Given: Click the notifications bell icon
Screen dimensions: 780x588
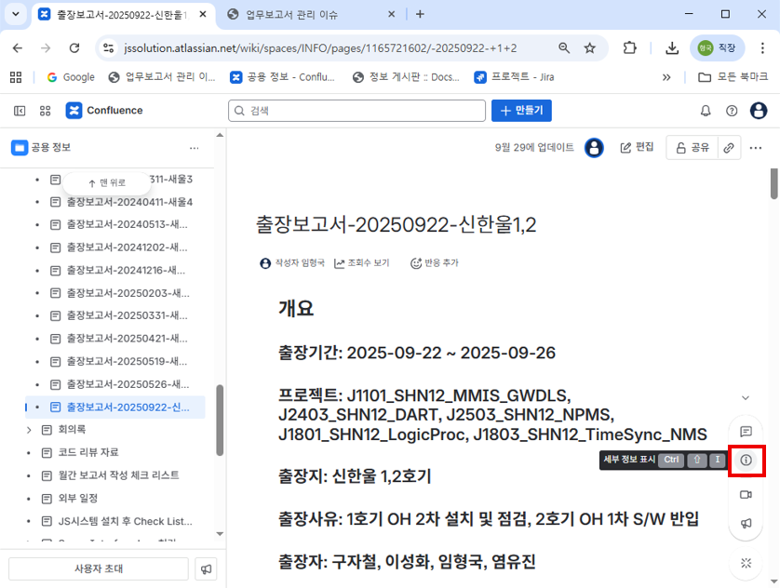Looking at the screenshot, I should click(x=706, y=111).
